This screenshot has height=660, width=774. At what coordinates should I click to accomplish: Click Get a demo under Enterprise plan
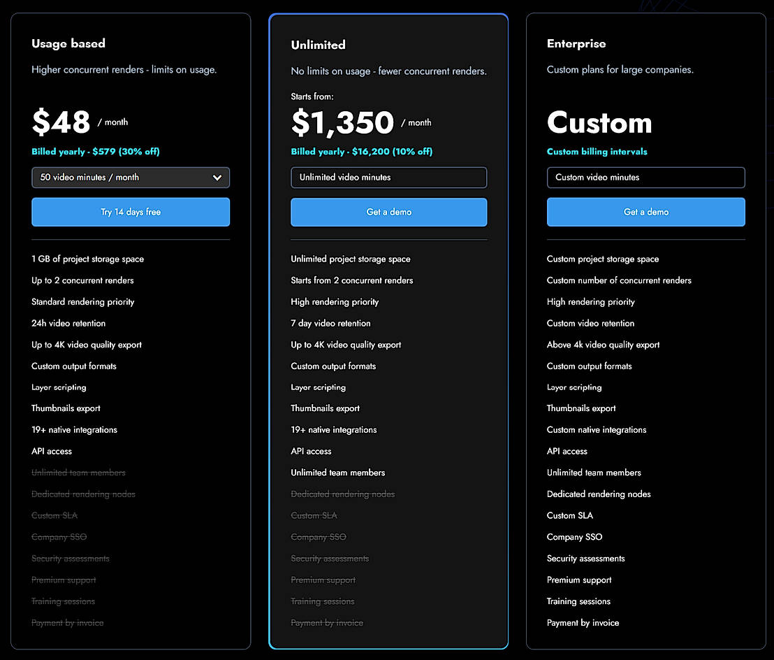(x=645, y=212)
